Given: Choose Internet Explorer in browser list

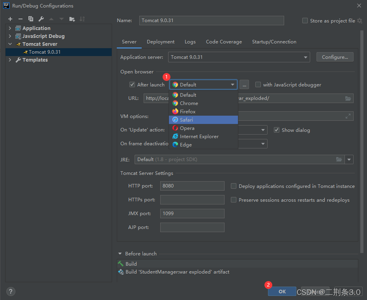Looking at the screenshot, I should coord(203,137).
